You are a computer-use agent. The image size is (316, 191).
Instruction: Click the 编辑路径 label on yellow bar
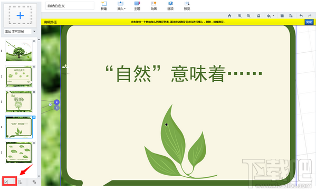[x=50, y=22]
